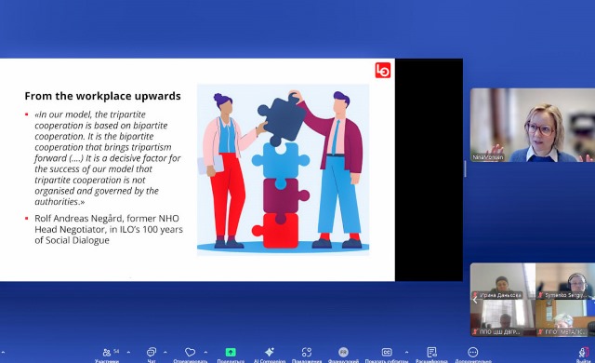Click the AI Companion text label
The height and width of the screenshot is (363, 595).
(x=270, y=361)
